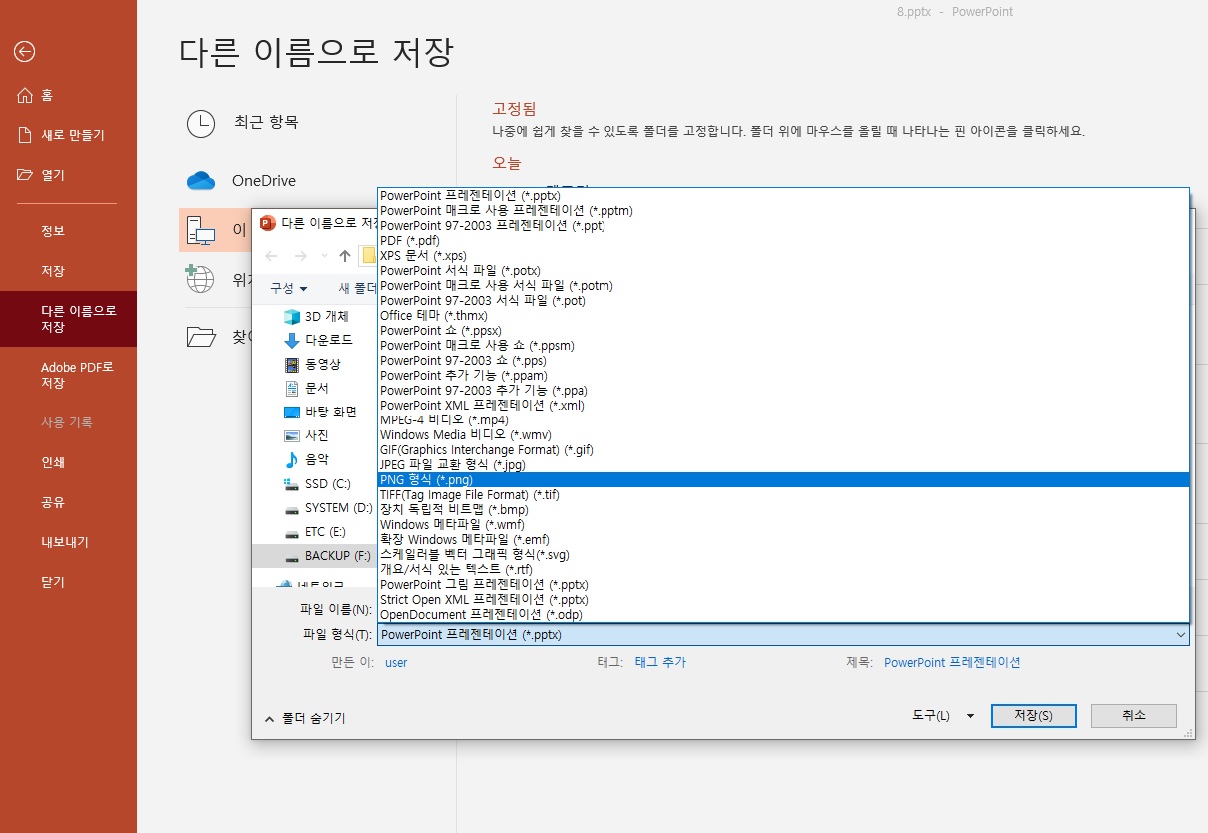Collapse folders with 폴더 숨기기
The height and width of the screenshot is (833, 1208).
coord(305,718)
